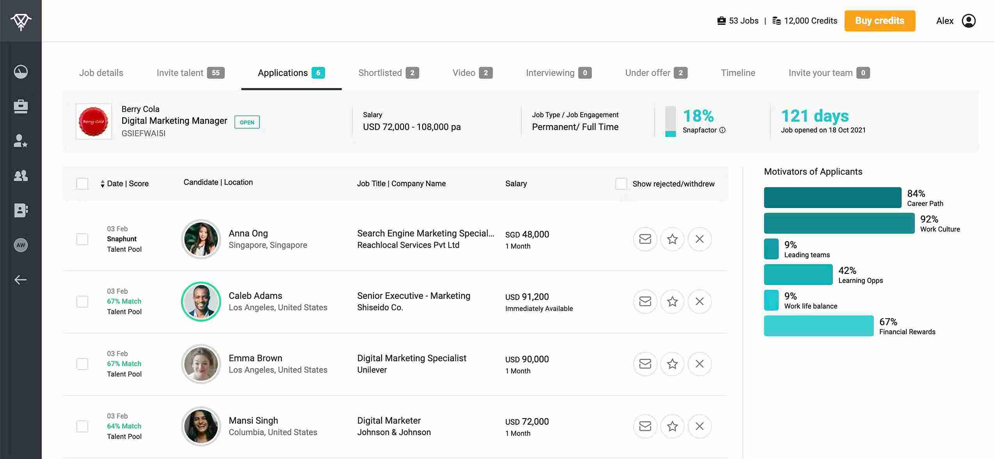Click the Work Culture motivator bar
The height and width of the screenshot is (459, 994).
coord(839,223)
